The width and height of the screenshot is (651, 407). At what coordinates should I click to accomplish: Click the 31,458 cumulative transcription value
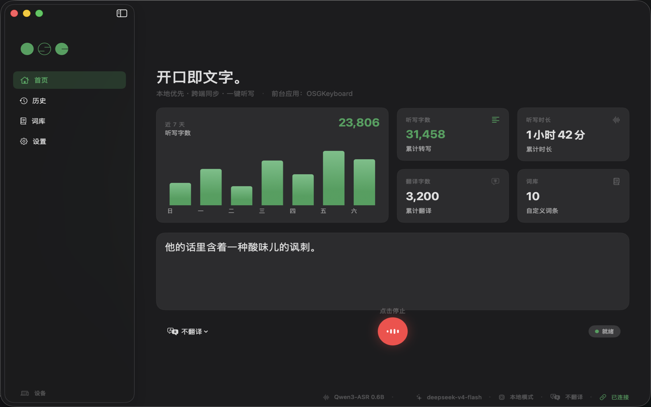tap(425, 134)
